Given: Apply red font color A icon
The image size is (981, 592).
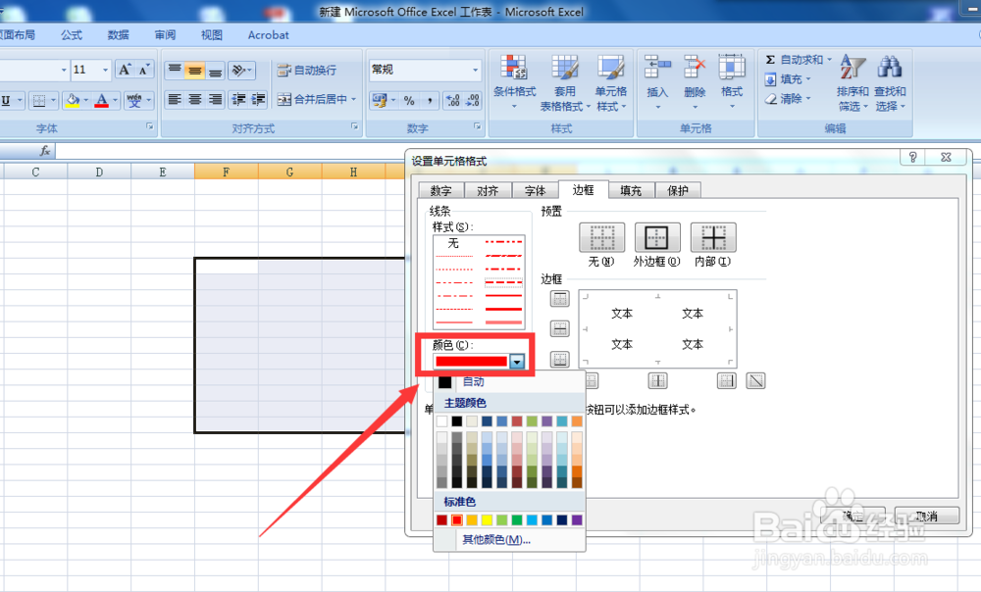Looking at the screenshot, I should (101, 100).
